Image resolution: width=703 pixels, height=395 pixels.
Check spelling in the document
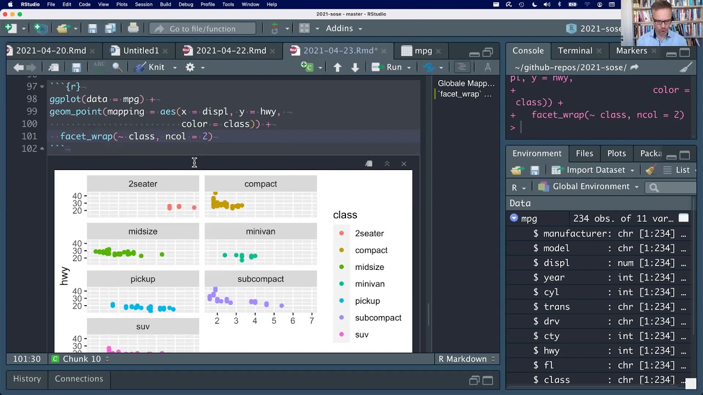pos(99,67)
